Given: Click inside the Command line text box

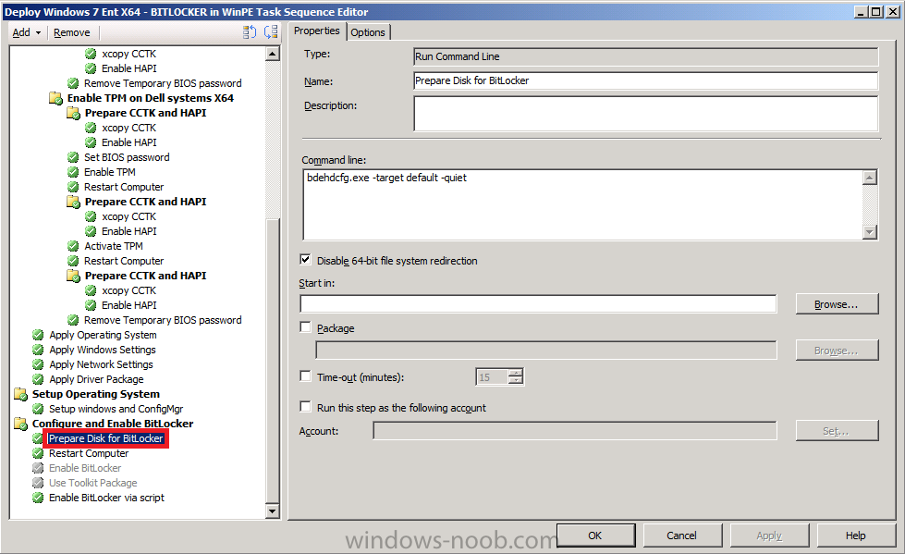Looking at the screenshot, I should pos(581,205).
